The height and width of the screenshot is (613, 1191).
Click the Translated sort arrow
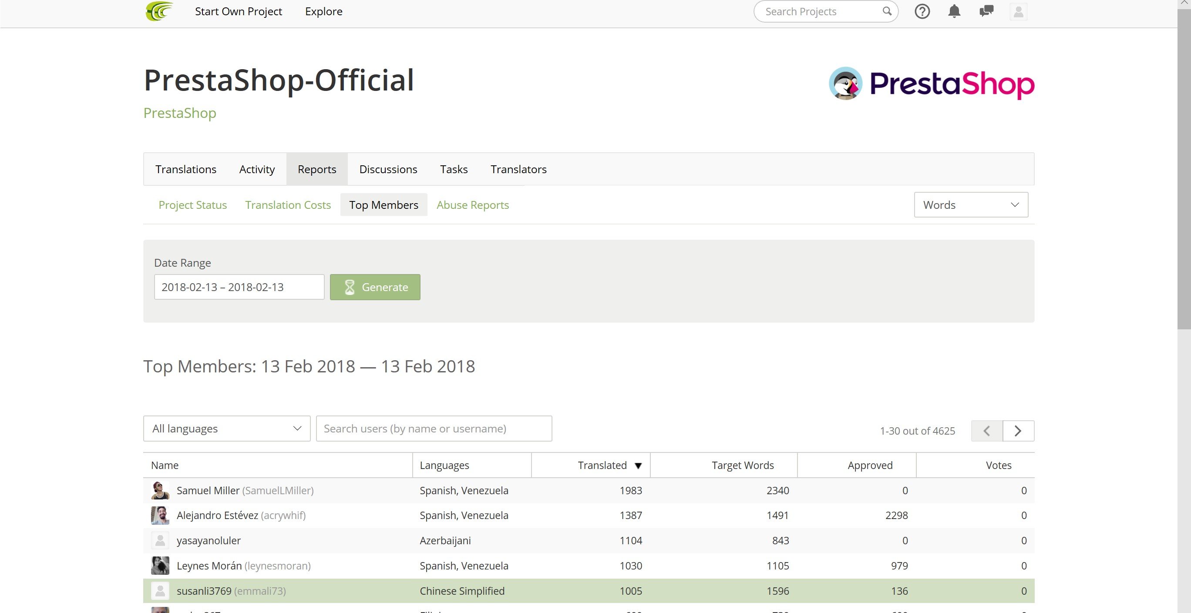[638, 466]
